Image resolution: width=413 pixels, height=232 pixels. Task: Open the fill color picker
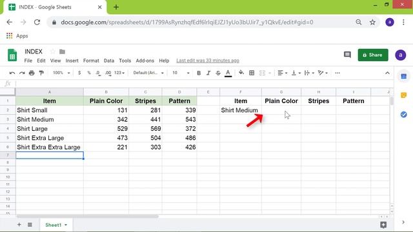(x=241, y=73)
